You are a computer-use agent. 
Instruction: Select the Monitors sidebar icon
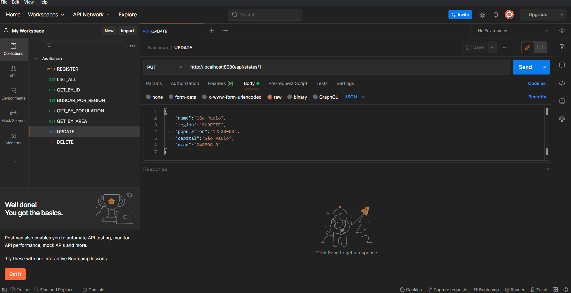[13, 138]
